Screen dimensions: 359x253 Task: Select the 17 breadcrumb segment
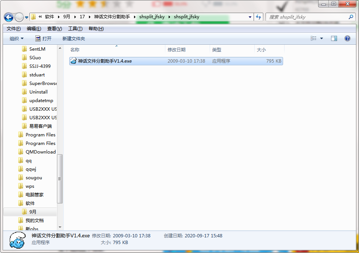pyautogui.click(x=82, y=17)
